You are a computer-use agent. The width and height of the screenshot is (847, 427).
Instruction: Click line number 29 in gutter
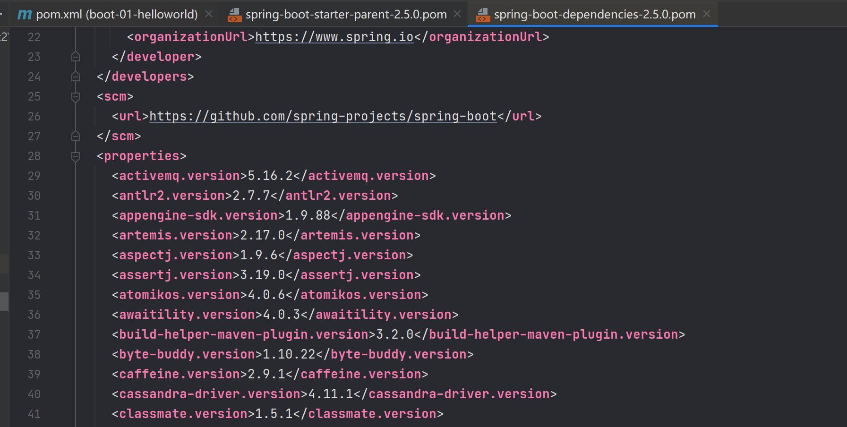(x=34, y=176)
